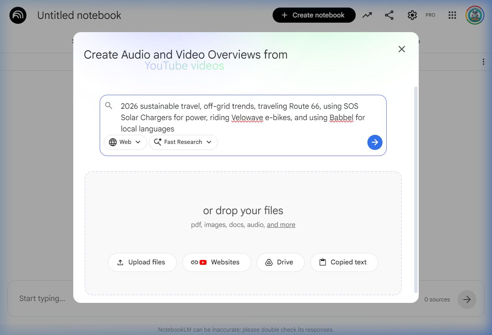Image resolution: width=492 pixels, height=335 pixels.
Task: Add sources via Websites button
Action: (x=216, y=262)
